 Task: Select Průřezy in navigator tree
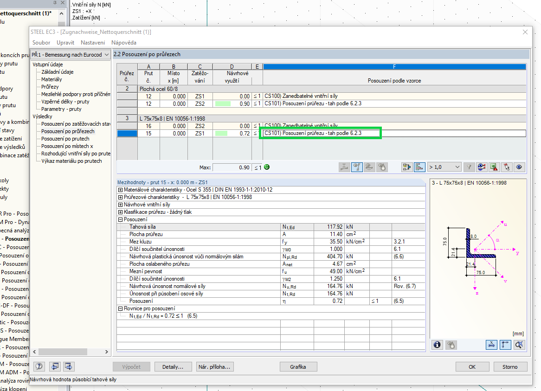pyautogui.click(x=50, y=87)
